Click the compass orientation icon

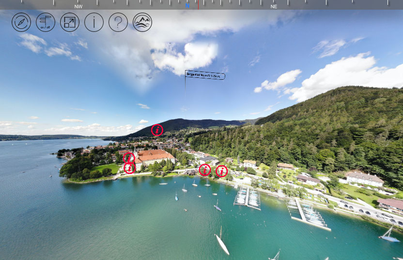[21, 22]
